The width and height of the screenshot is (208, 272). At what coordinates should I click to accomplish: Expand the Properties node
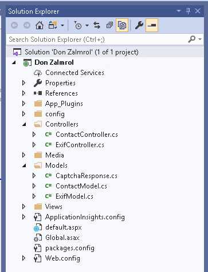(24, 83)
